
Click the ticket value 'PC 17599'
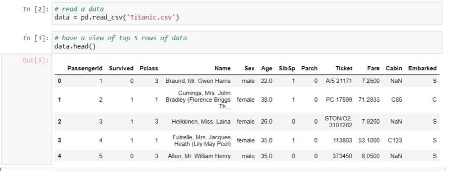coord(339,100)
